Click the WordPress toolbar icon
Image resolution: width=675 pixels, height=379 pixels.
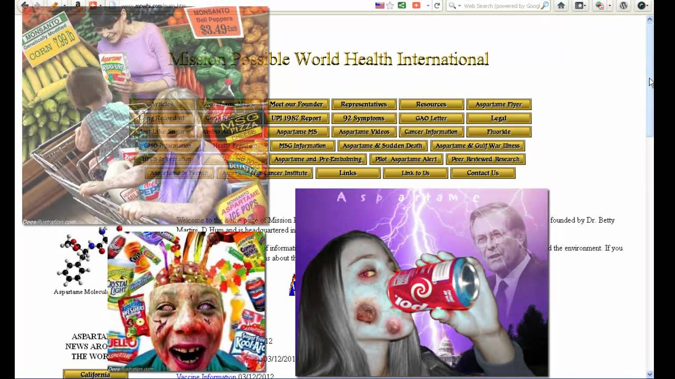click(623, 5)
